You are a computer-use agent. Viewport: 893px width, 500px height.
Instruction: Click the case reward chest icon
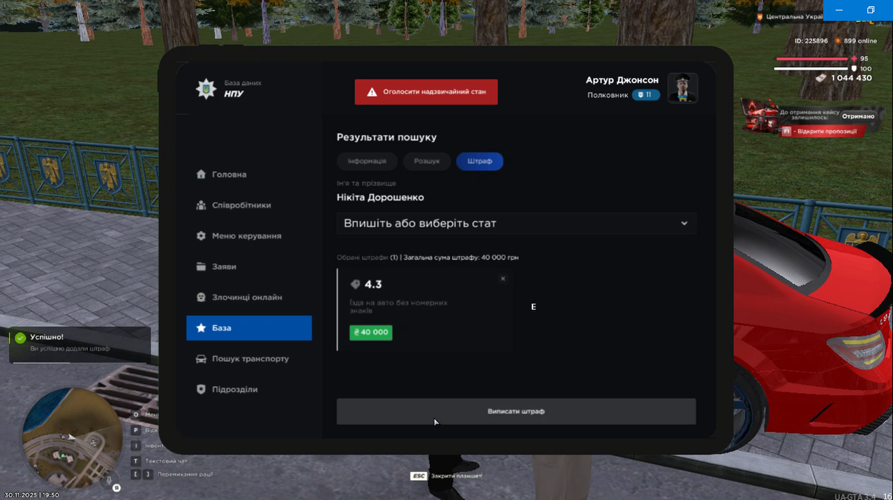(760, 116)
